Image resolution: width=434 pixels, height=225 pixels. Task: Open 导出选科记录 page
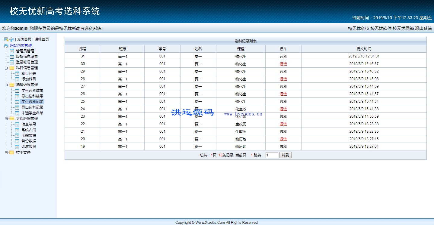click(32, 107)
